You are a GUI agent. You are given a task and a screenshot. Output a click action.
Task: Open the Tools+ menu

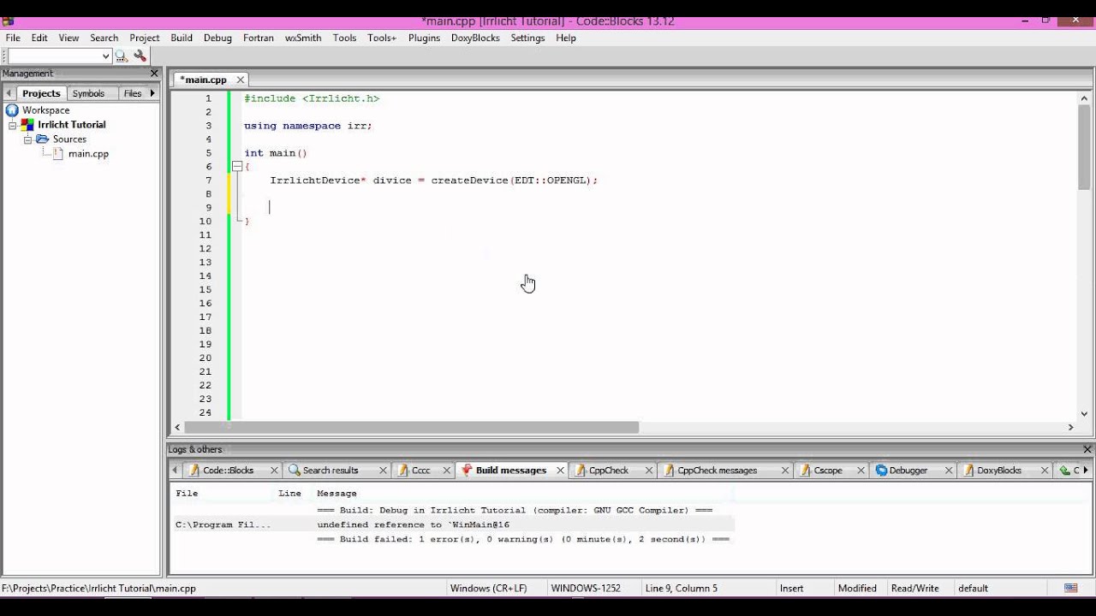click(382, 38)
